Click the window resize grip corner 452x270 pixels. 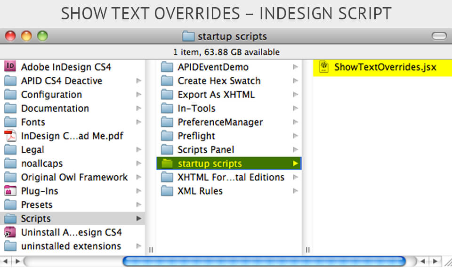coord(448,262)
